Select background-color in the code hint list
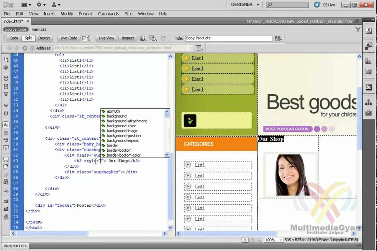377x251 pixels. [121, 126]
